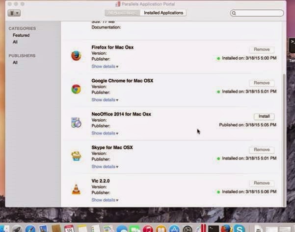
Task: Click the PUBLISHERS sidebar heading
Action: pos(22,56)
